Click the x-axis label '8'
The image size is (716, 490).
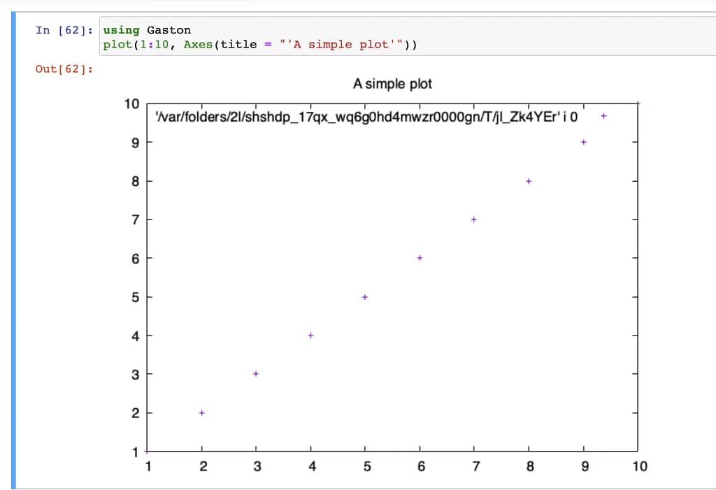530,466
